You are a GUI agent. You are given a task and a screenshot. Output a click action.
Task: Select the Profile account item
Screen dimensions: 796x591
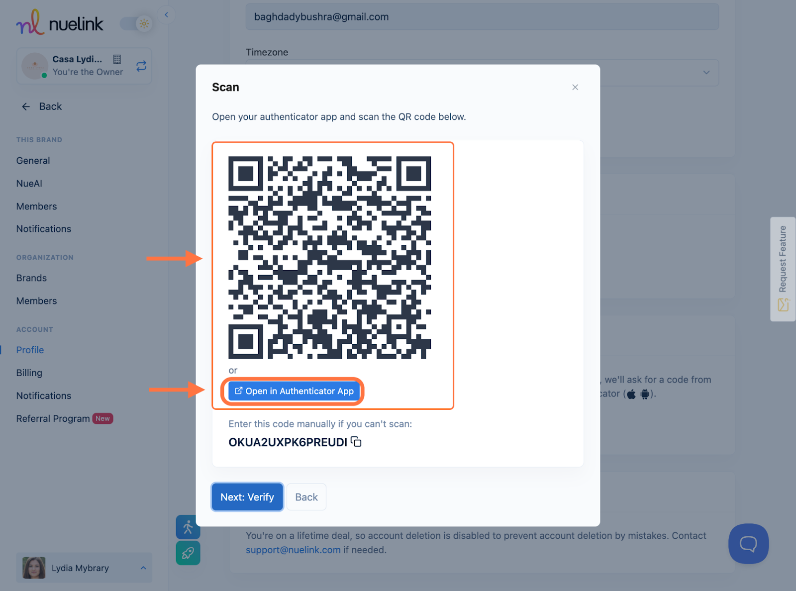[x=30, y=350]
